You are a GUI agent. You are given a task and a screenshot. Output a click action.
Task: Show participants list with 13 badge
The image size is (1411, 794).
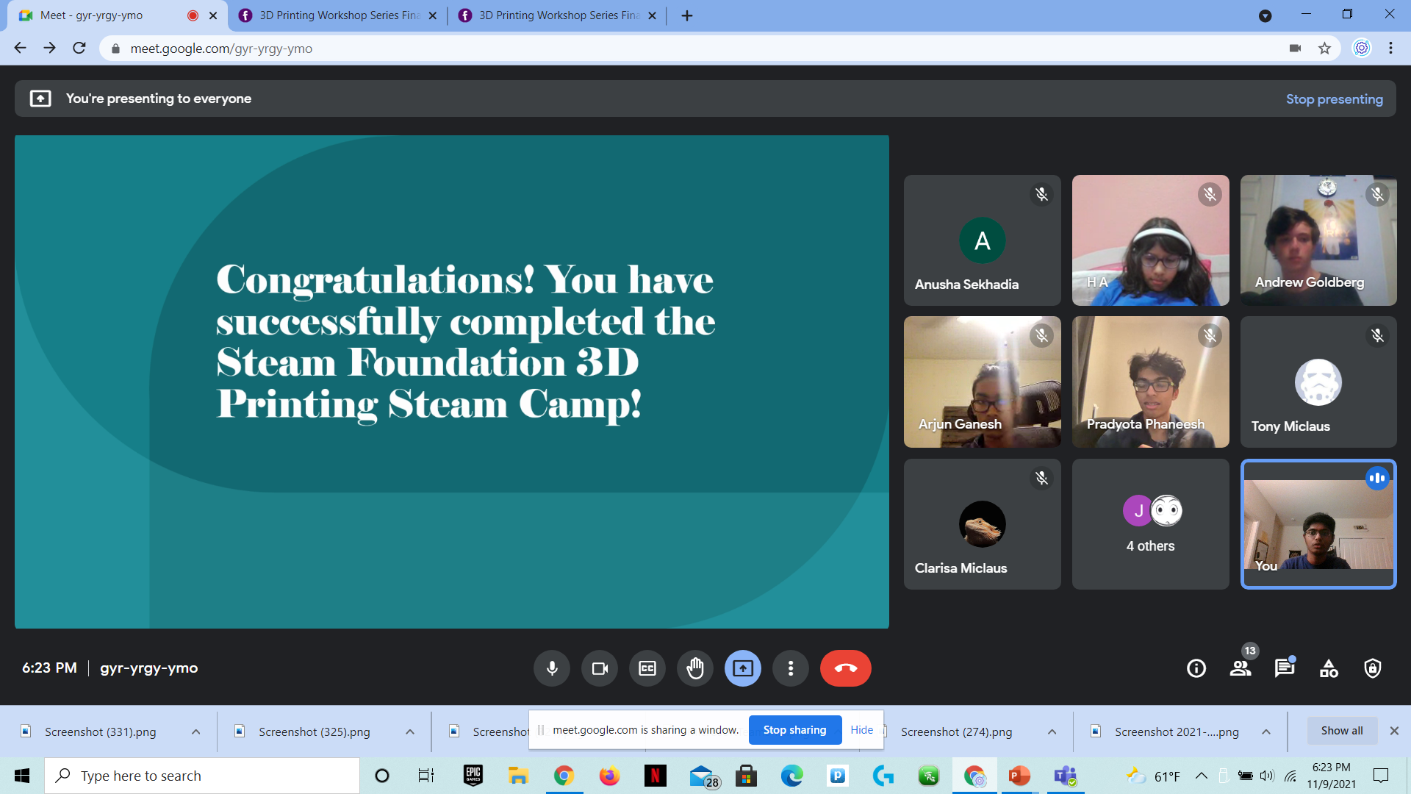(x=1241, y=667)
